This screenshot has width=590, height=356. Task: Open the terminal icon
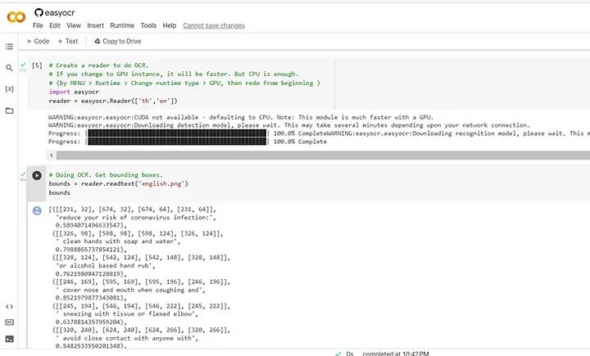[9, 339]
